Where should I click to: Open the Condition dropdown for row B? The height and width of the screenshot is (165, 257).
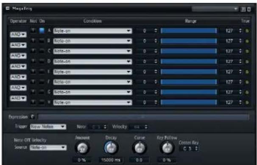pyautogui.click(x=92, y=41)
